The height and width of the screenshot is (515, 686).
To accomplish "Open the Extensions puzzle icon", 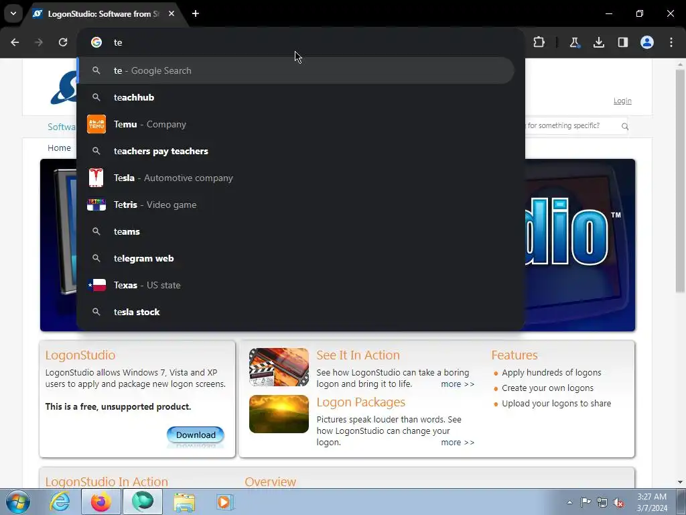I will pos(539,42).
